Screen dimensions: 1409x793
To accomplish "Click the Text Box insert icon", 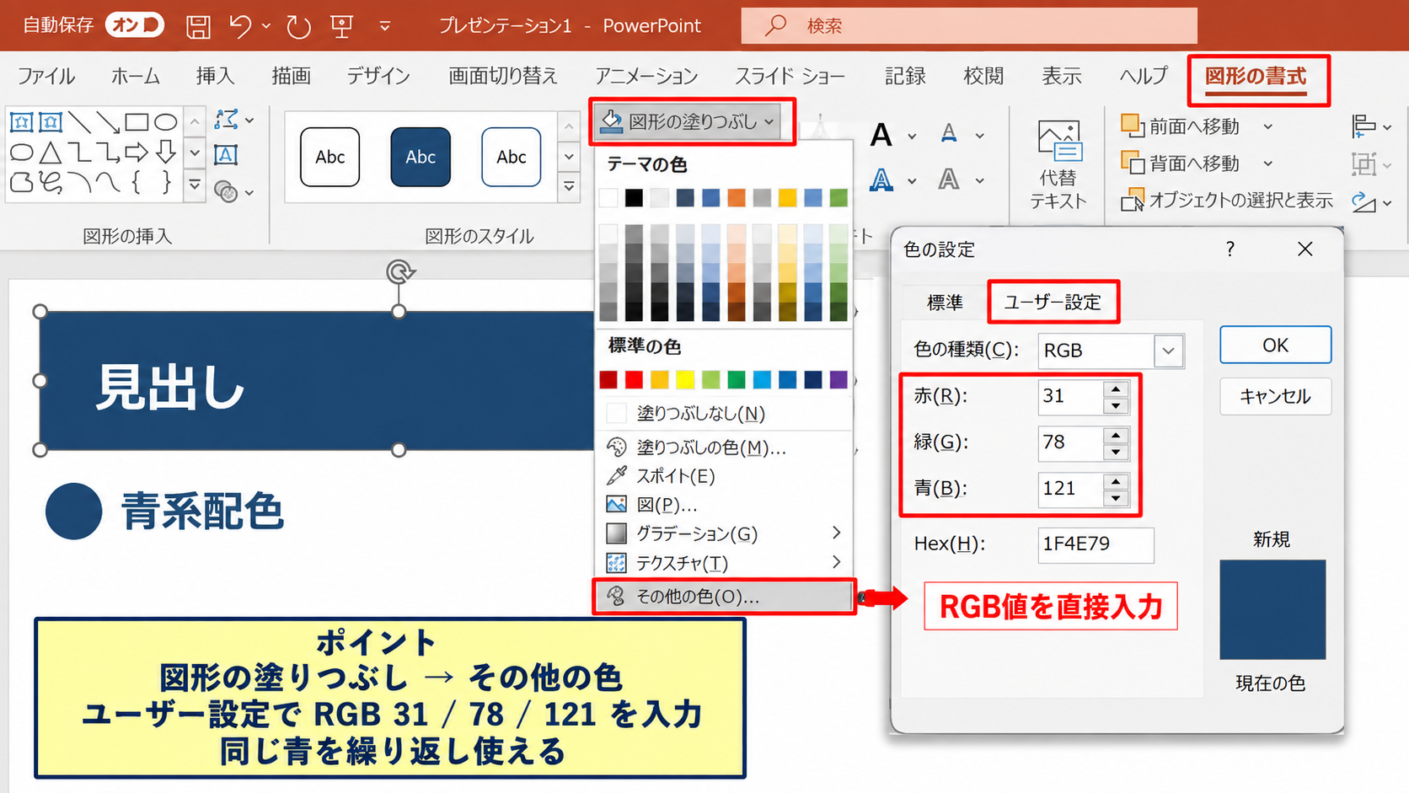I will click(x=226, y=155).
